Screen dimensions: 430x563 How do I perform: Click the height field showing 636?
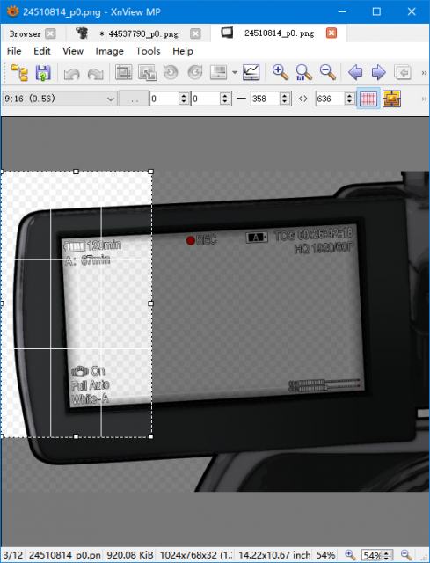[x=330, y=99]
